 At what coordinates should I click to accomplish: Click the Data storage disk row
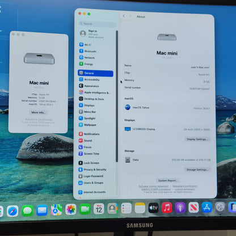point(167,160)
